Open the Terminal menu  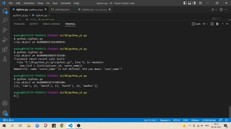66,3
